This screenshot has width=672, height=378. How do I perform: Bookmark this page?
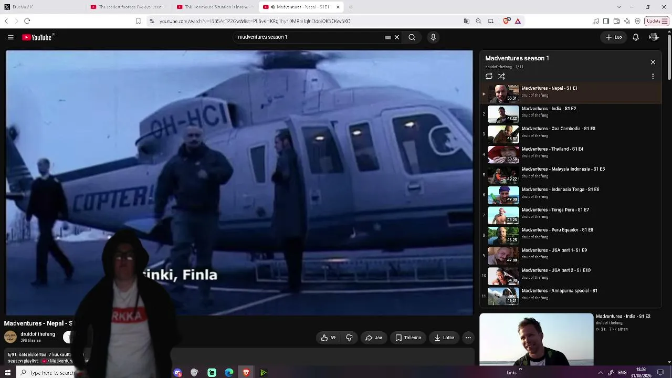(x=138, y=21)
